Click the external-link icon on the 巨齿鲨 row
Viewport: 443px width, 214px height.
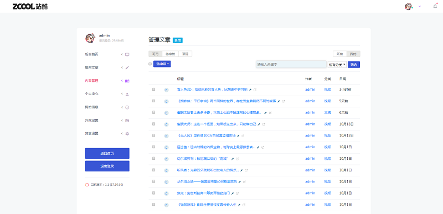(x=262, y=147)
